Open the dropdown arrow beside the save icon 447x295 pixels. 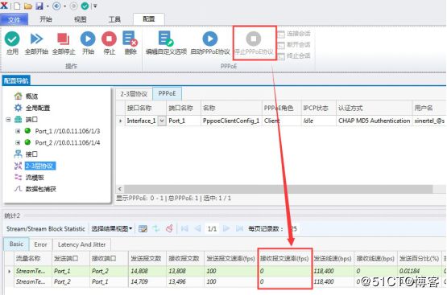[48, 6]
